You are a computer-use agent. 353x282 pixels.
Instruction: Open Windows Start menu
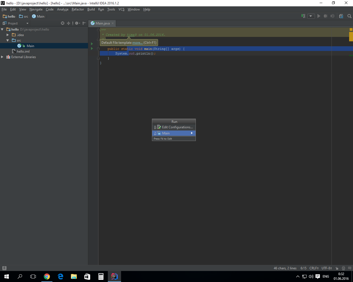point(7,276)
